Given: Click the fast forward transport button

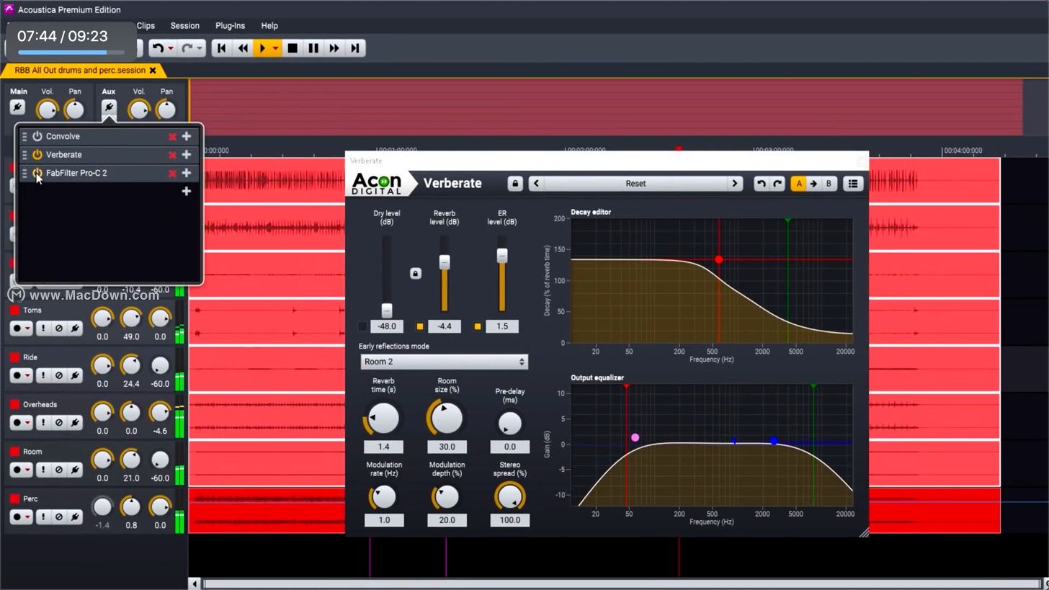Looking at the screenshot, I should point(334,48).
